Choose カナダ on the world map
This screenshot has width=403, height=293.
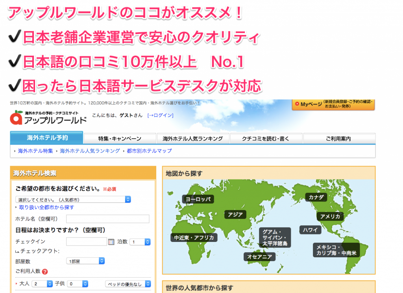[x=316, y=197]
